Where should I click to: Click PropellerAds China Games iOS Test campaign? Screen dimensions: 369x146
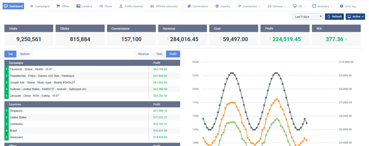coord(92,76)
